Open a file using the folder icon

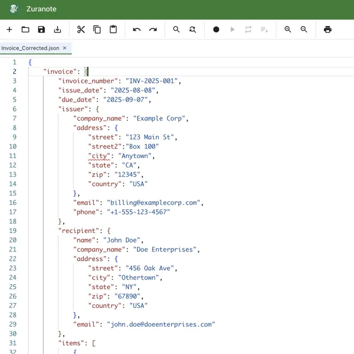(25, 29)
